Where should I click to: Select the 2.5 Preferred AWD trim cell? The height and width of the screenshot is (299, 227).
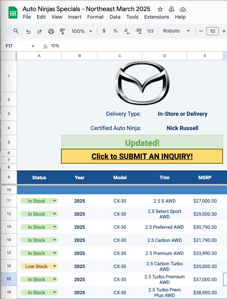point(165,227)
